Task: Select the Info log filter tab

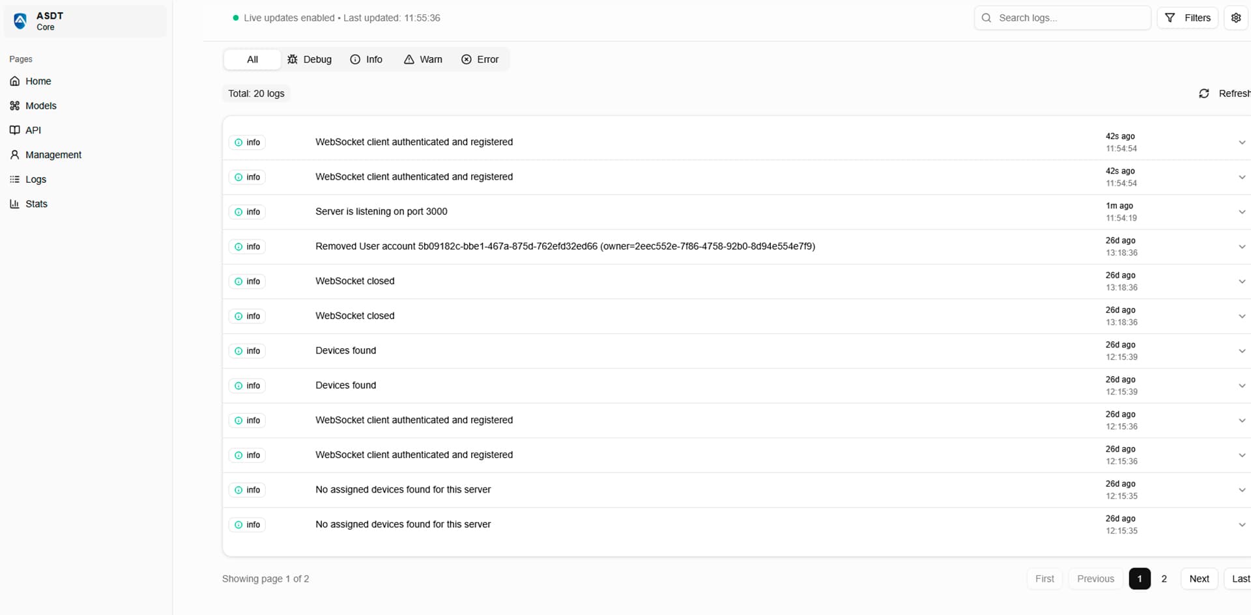Action: (x=366, y=59)
